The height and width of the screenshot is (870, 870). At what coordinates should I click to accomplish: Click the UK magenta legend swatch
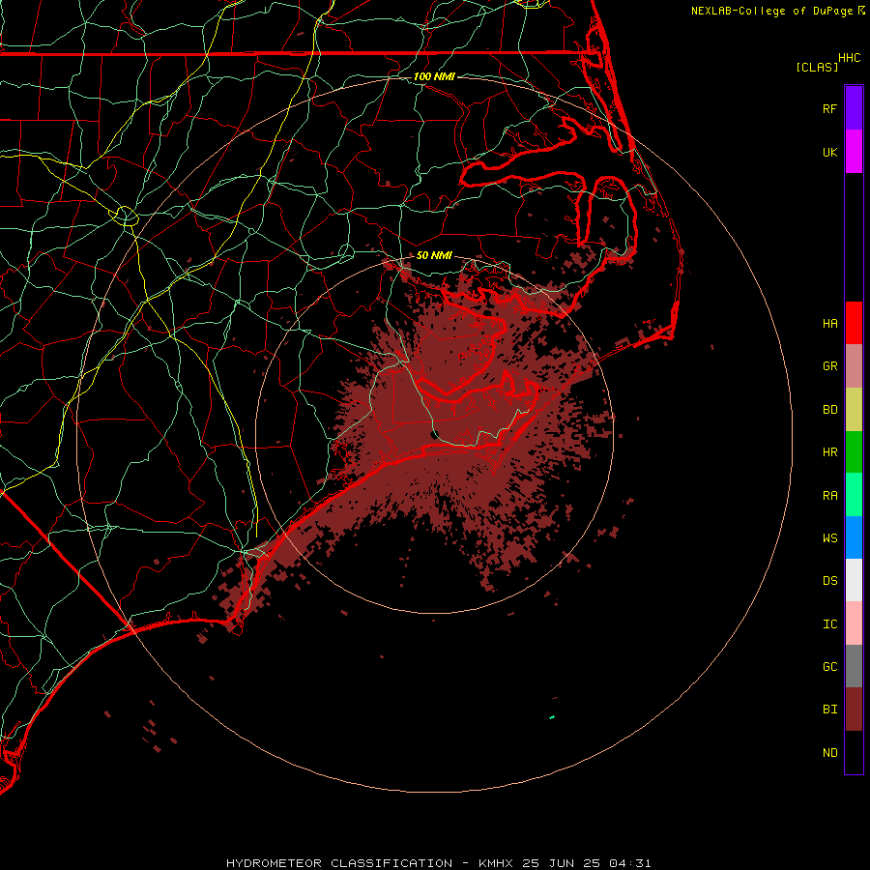(854, 152)
